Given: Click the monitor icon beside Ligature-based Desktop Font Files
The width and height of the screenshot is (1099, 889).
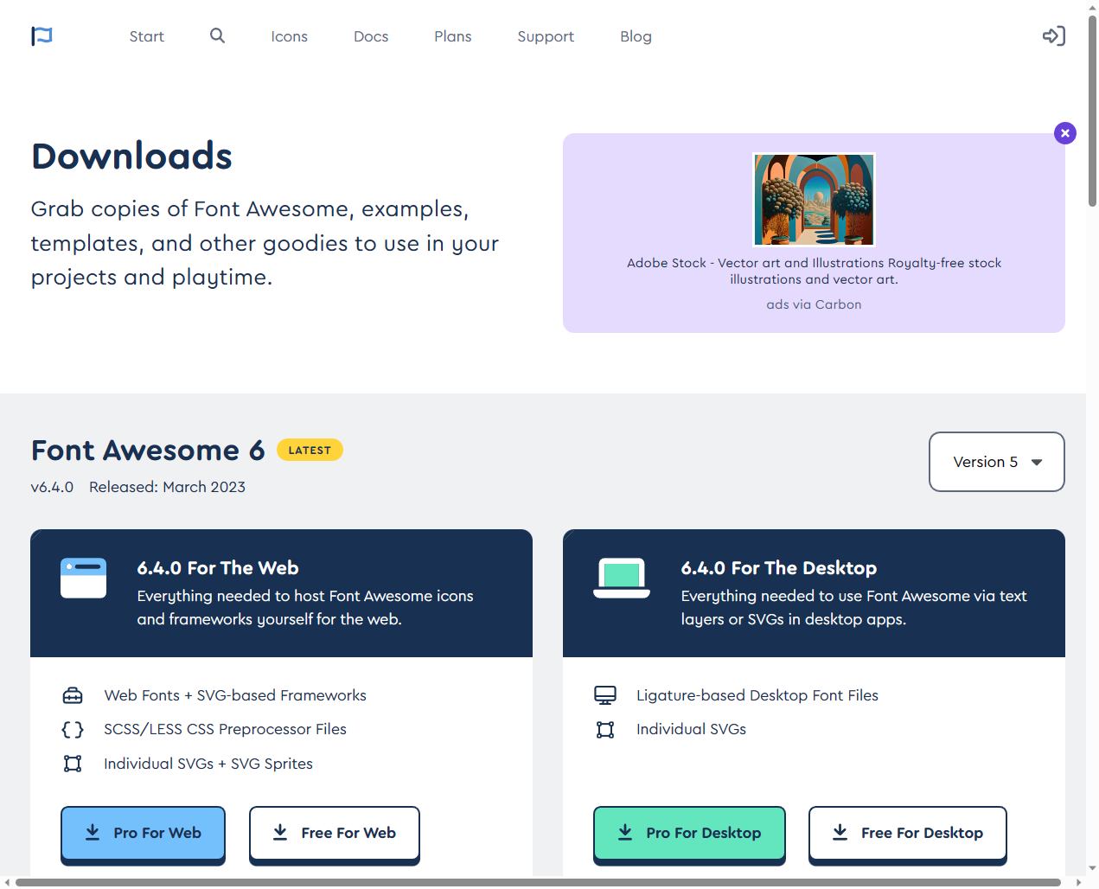Looking at the screenshot, I should (x=605, y=695).
